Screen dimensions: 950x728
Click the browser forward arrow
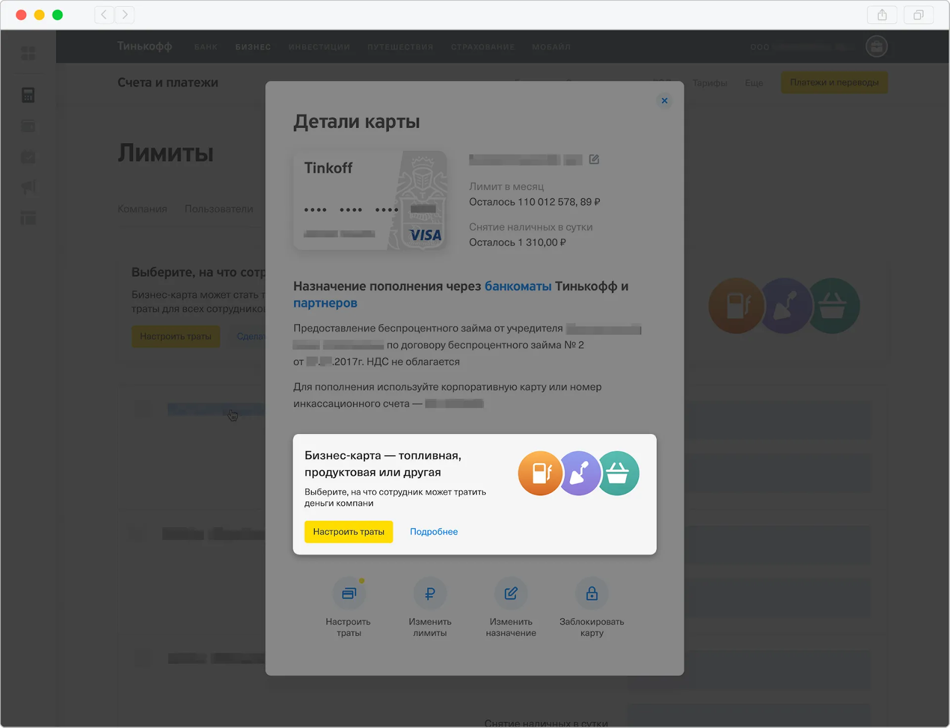(125, 15)
